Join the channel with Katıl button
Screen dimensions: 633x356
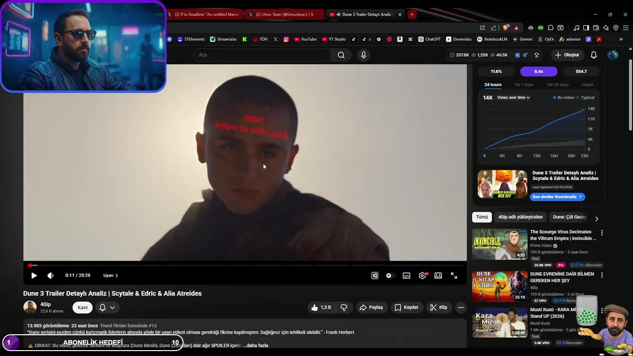coord(83,308)
